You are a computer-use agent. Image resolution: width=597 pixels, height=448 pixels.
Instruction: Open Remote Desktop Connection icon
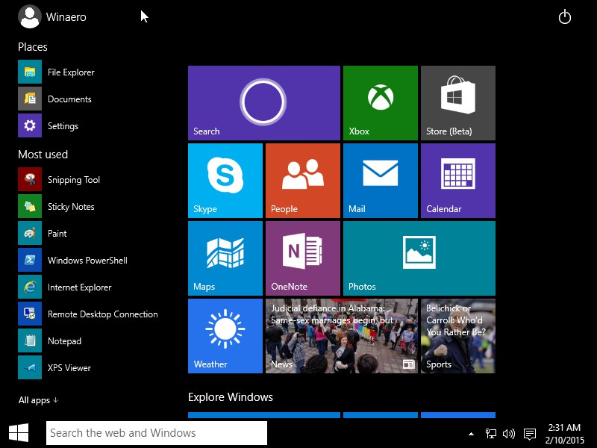(x=30, y=314)
